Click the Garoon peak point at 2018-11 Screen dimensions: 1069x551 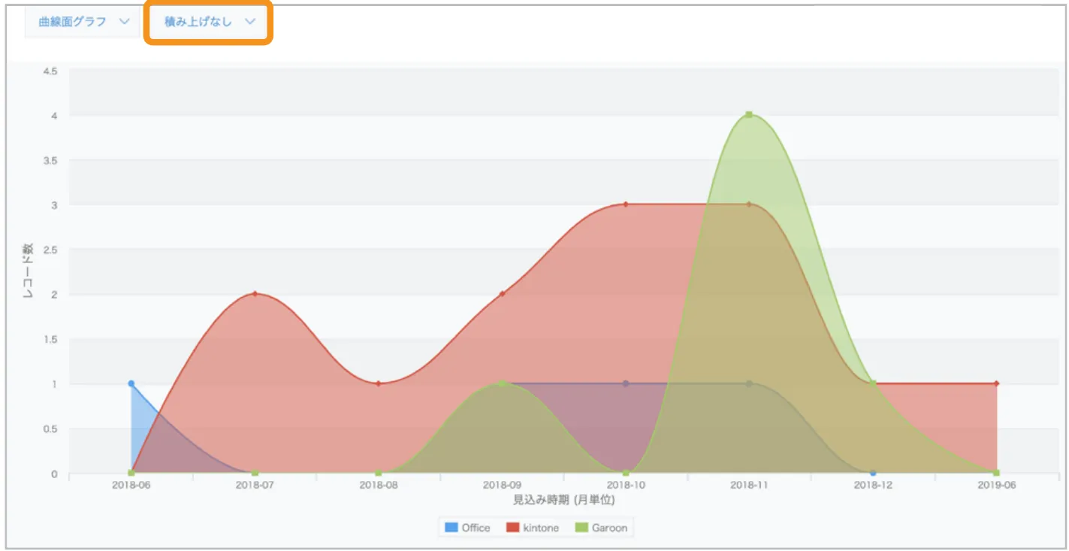(749, 114)
